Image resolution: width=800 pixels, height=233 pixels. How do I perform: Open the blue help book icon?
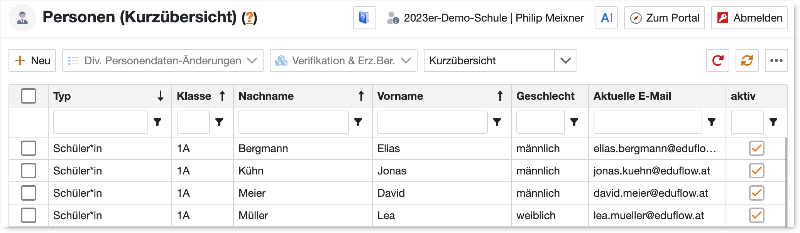coord(364,18)
